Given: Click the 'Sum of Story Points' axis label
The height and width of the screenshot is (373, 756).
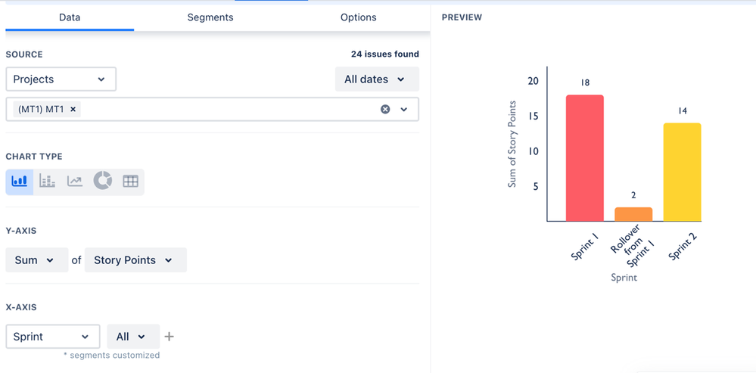Looking at the screenshot, I should [x=512, y=144].
